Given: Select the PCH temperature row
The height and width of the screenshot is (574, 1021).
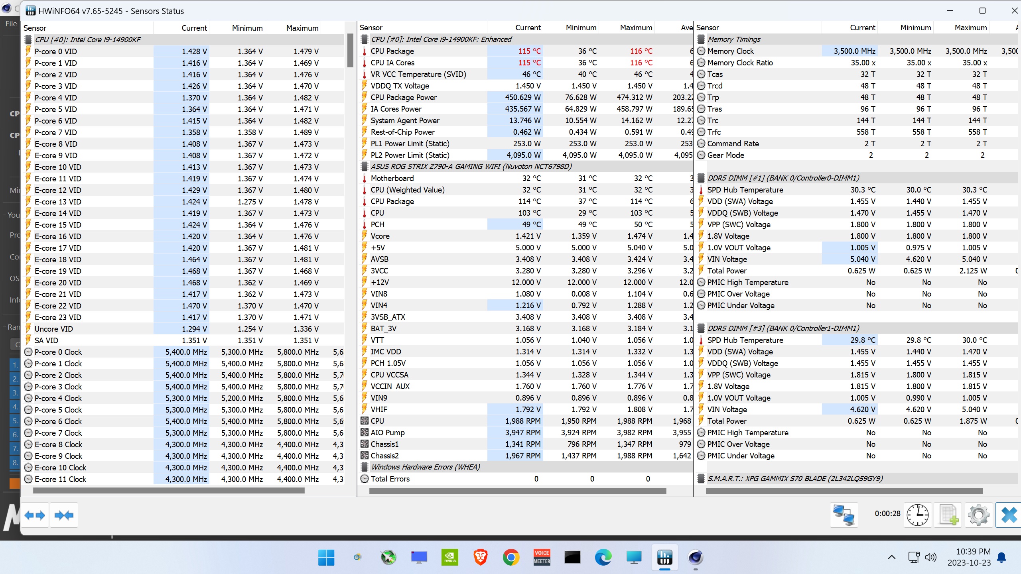Looking at the screenshot, I should (x=526, y=224).
